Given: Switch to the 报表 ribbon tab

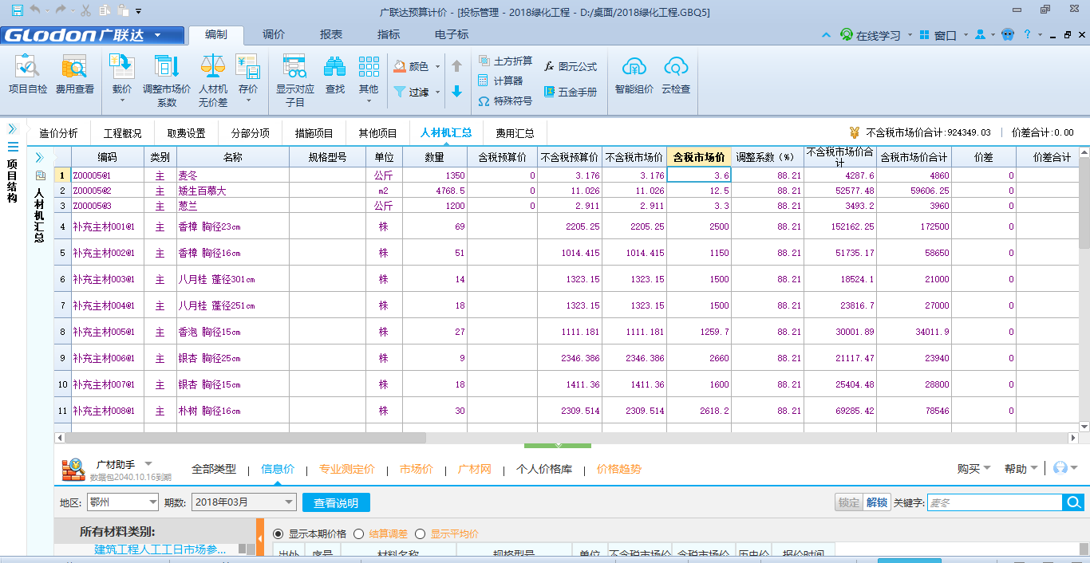Looking at the screenshot, I should tap(331, 35).
